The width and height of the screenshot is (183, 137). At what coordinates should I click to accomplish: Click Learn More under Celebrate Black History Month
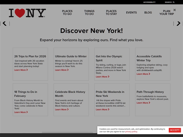point(62,110)
